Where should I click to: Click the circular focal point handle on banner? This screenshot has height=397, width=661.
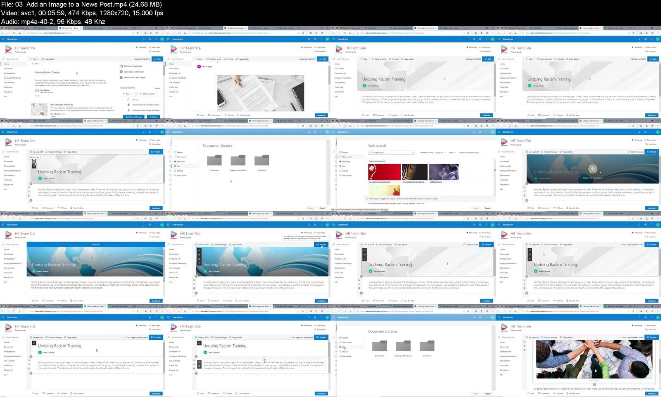point(592,169)
